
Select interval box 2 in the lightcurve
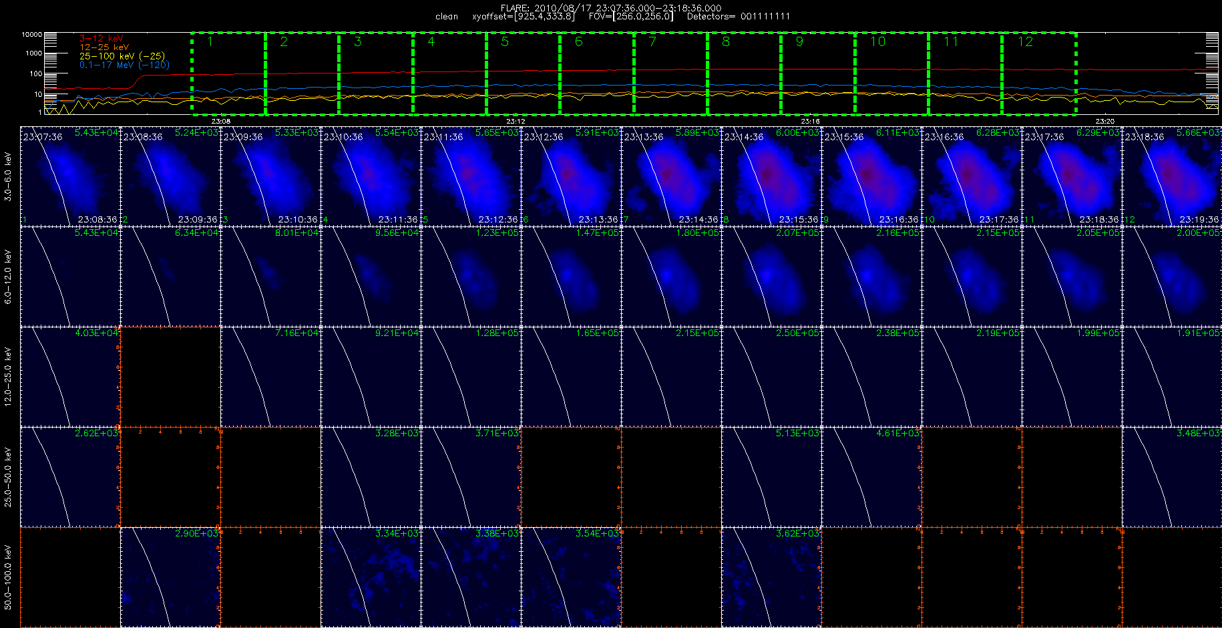click(x=302, y=73)
